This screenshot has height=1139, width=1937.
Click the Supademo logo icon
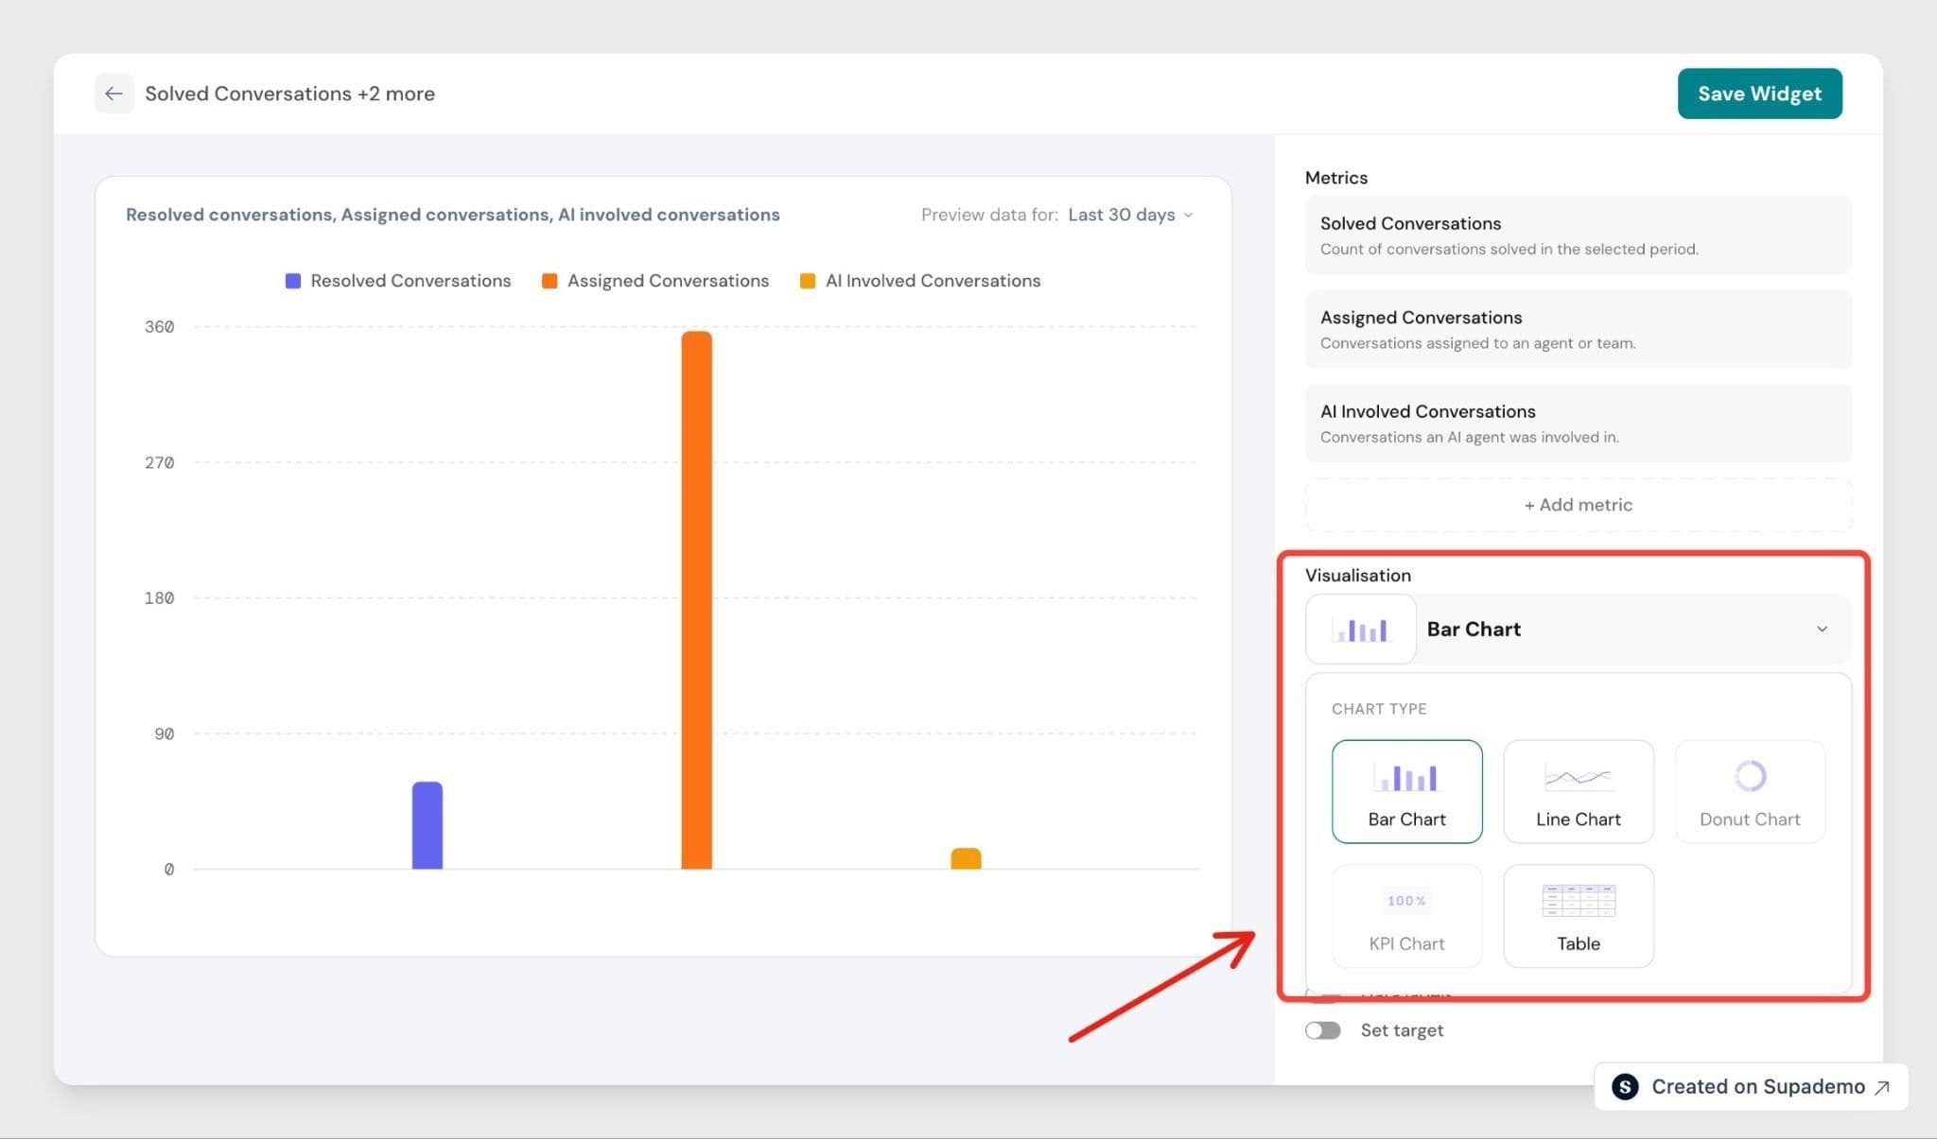click(x=1625, y=1087)
